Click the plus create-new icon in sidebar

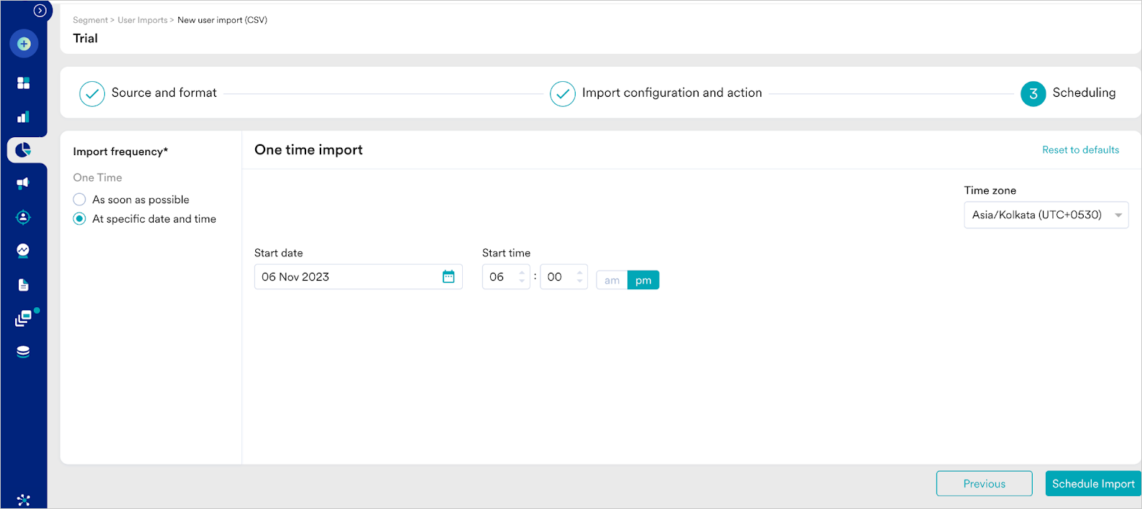pyautogui.click(x=24, y=44)
